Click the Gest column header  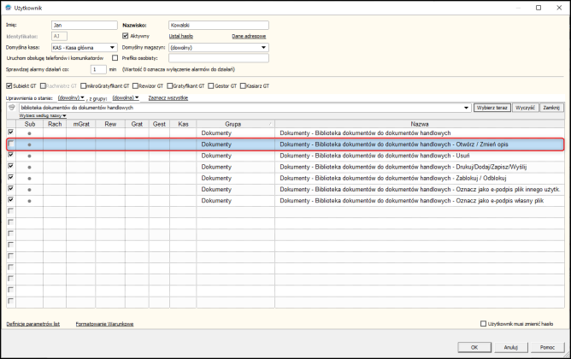[x=159, y=124]
